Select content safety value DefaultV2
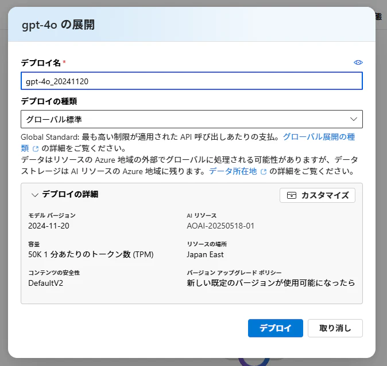The height and width of the screenshot is (366, 387). tap(46, 283)
